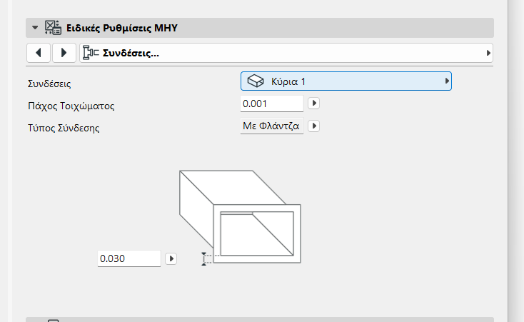The image size is (524, 322).
Task: Collapse the Ειδικές Ρυθμίσεις ΜΗΥ panel triangle
Action: 34,28
